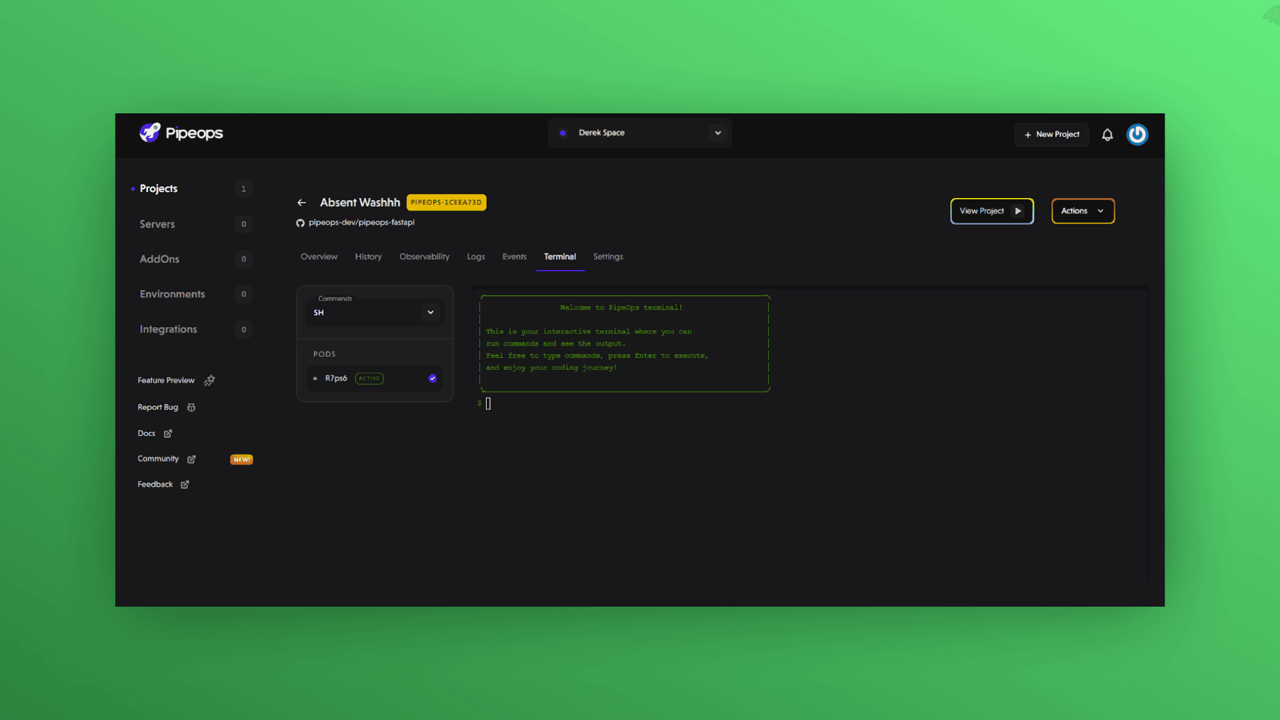Open the Settings tab

coord(608,257)
